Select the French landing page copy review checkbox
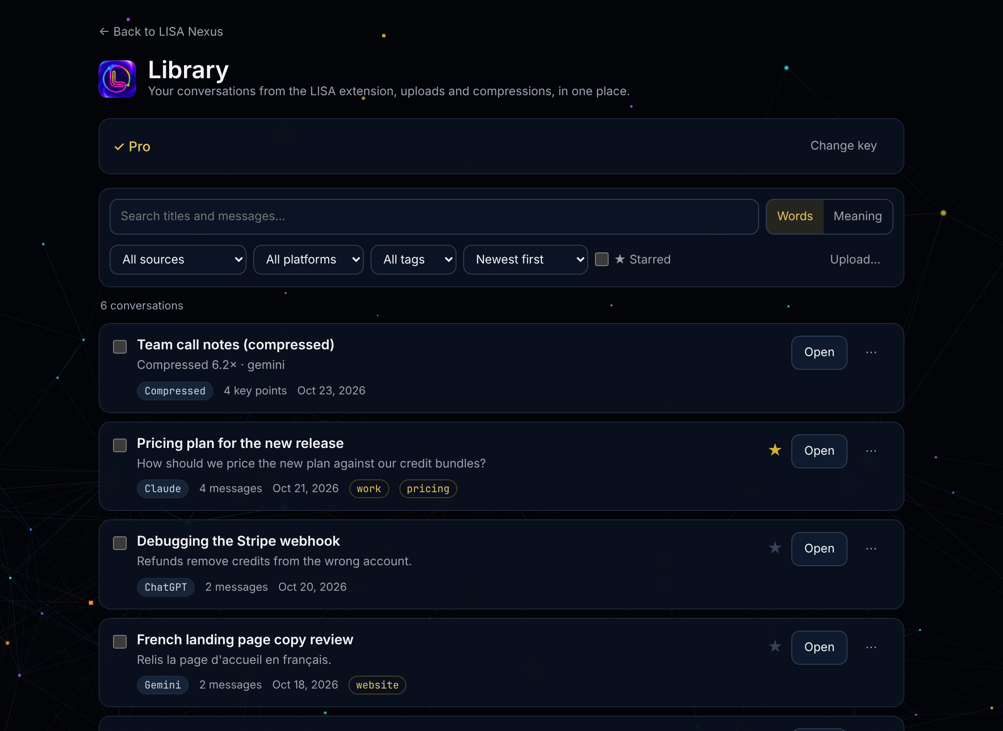 click(120, 642)
